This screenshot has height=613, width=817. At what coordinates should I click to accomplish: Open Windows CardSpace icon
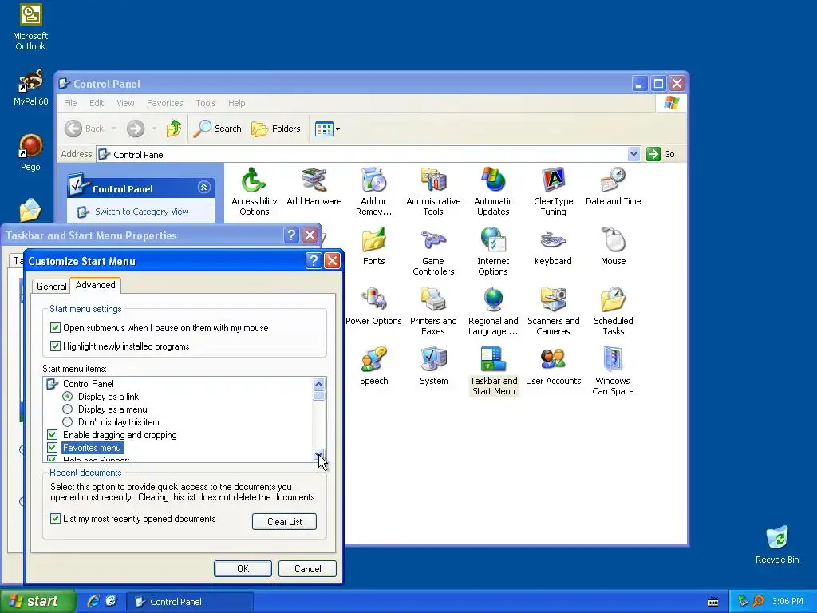613,370
